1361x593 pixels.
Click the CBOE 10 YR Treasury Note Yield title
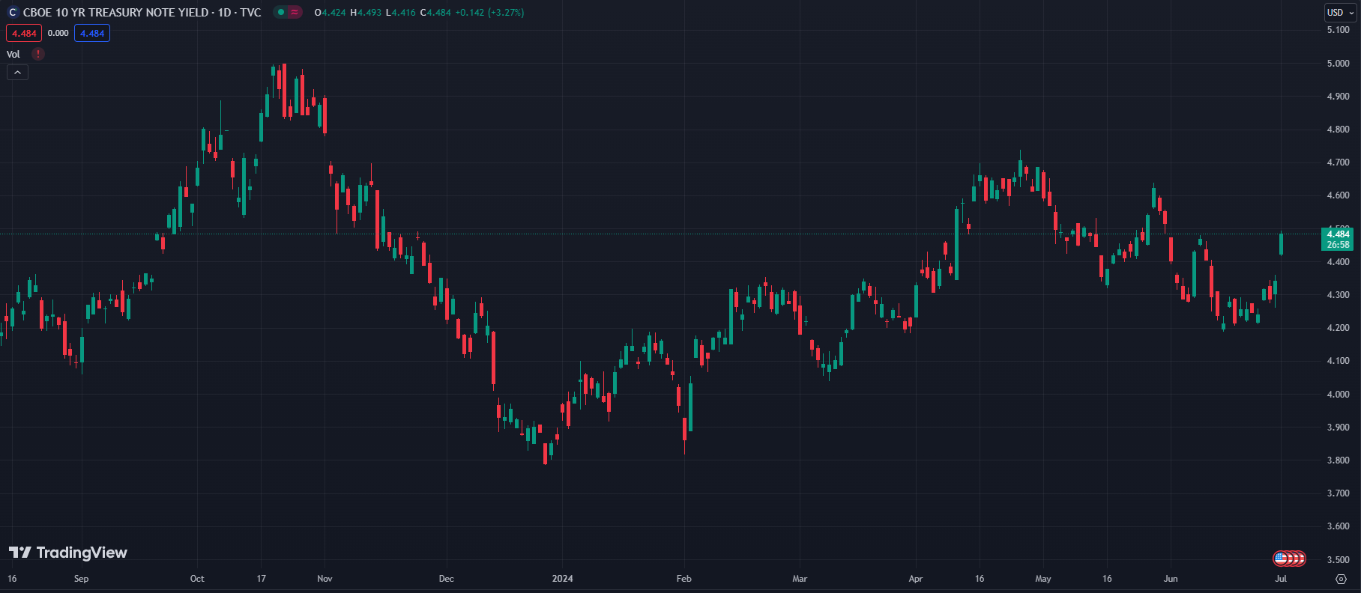[x=142, y=13]
